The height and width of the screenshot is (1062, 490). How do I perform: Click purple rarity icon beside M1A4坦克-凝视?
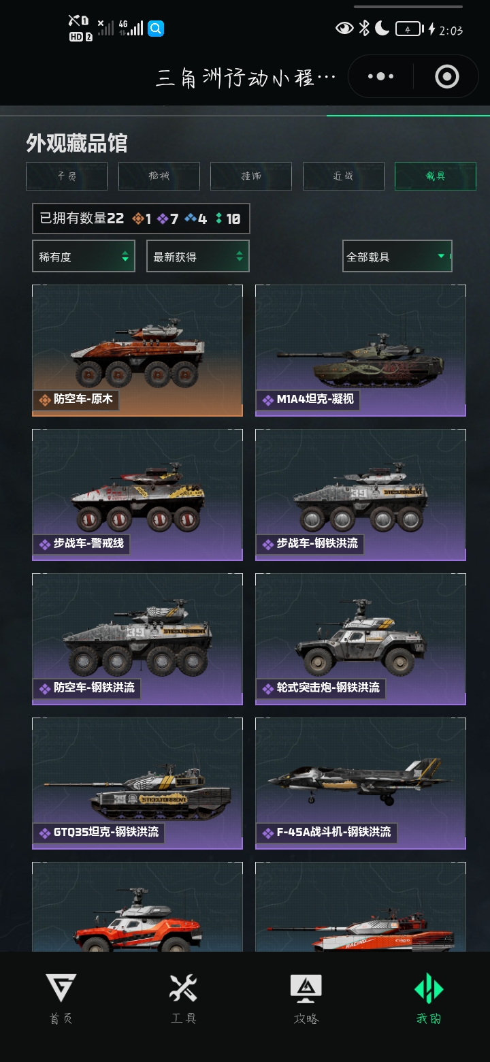pyautogui.click(x=268, y=400)
